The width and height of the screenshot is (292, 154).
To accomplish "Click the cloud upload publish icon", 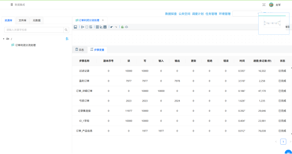I will pyautogui.click(x=127, y=27).
